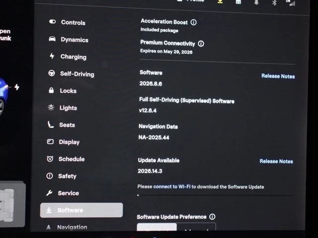Click the padlock icon beside Locks

coord(51,90)
